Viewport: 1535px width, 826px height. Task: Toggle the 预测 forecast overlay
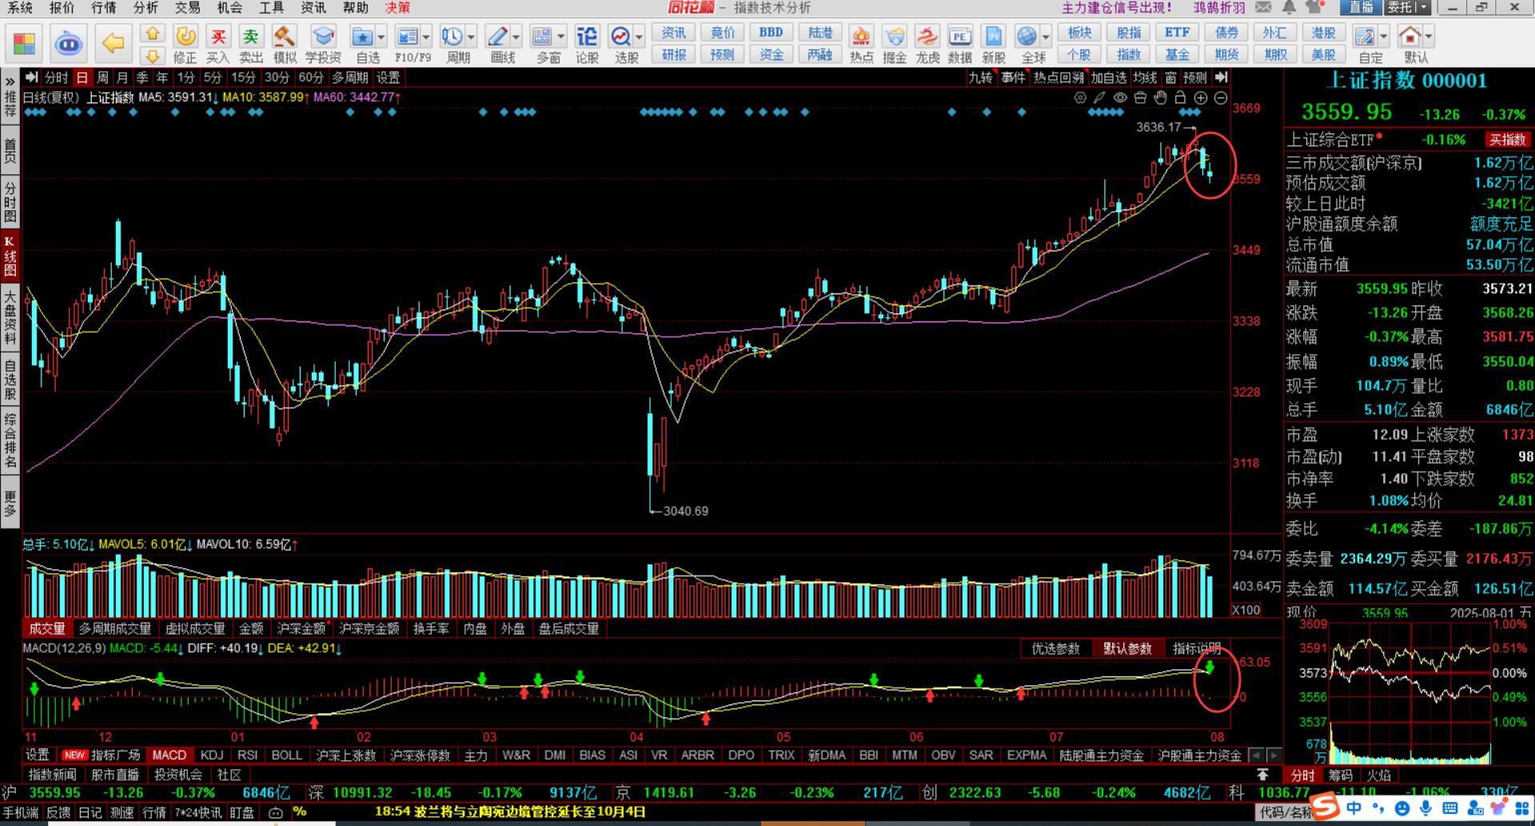(1195, 78)
